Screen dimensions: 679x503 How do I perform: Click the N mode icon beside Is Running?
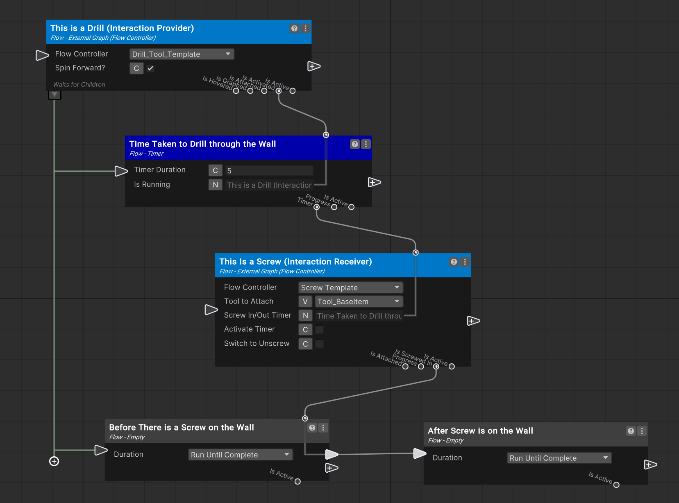click(x=215, y=185)
